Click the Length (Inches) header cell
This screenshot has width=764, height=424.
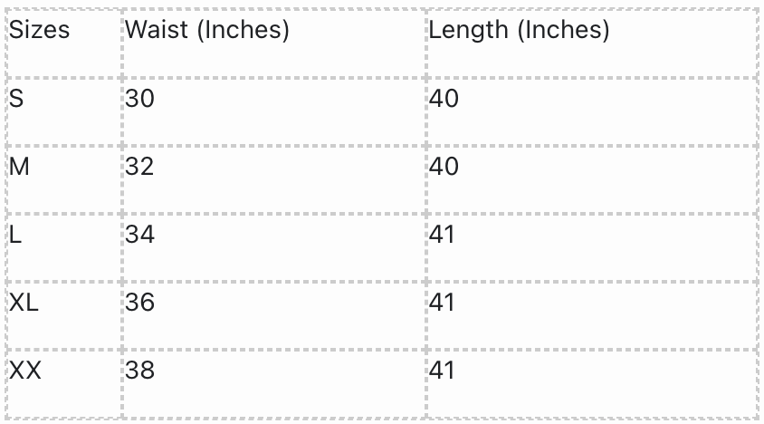(519, 31)
